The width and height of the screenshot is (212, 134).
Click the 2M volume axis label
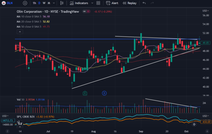pyautogui.click(x=204, y=103)
